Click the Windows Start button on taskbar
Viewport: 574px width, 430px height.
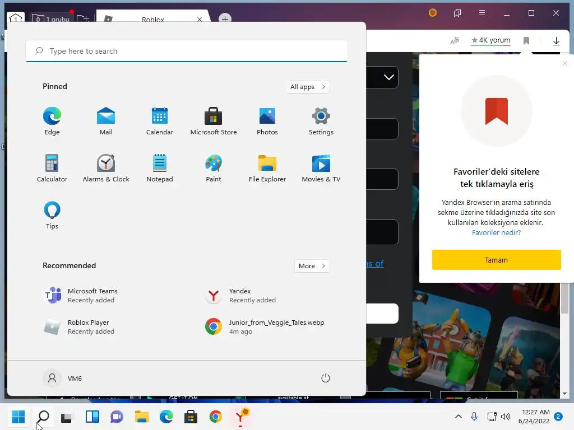[18, 417]
